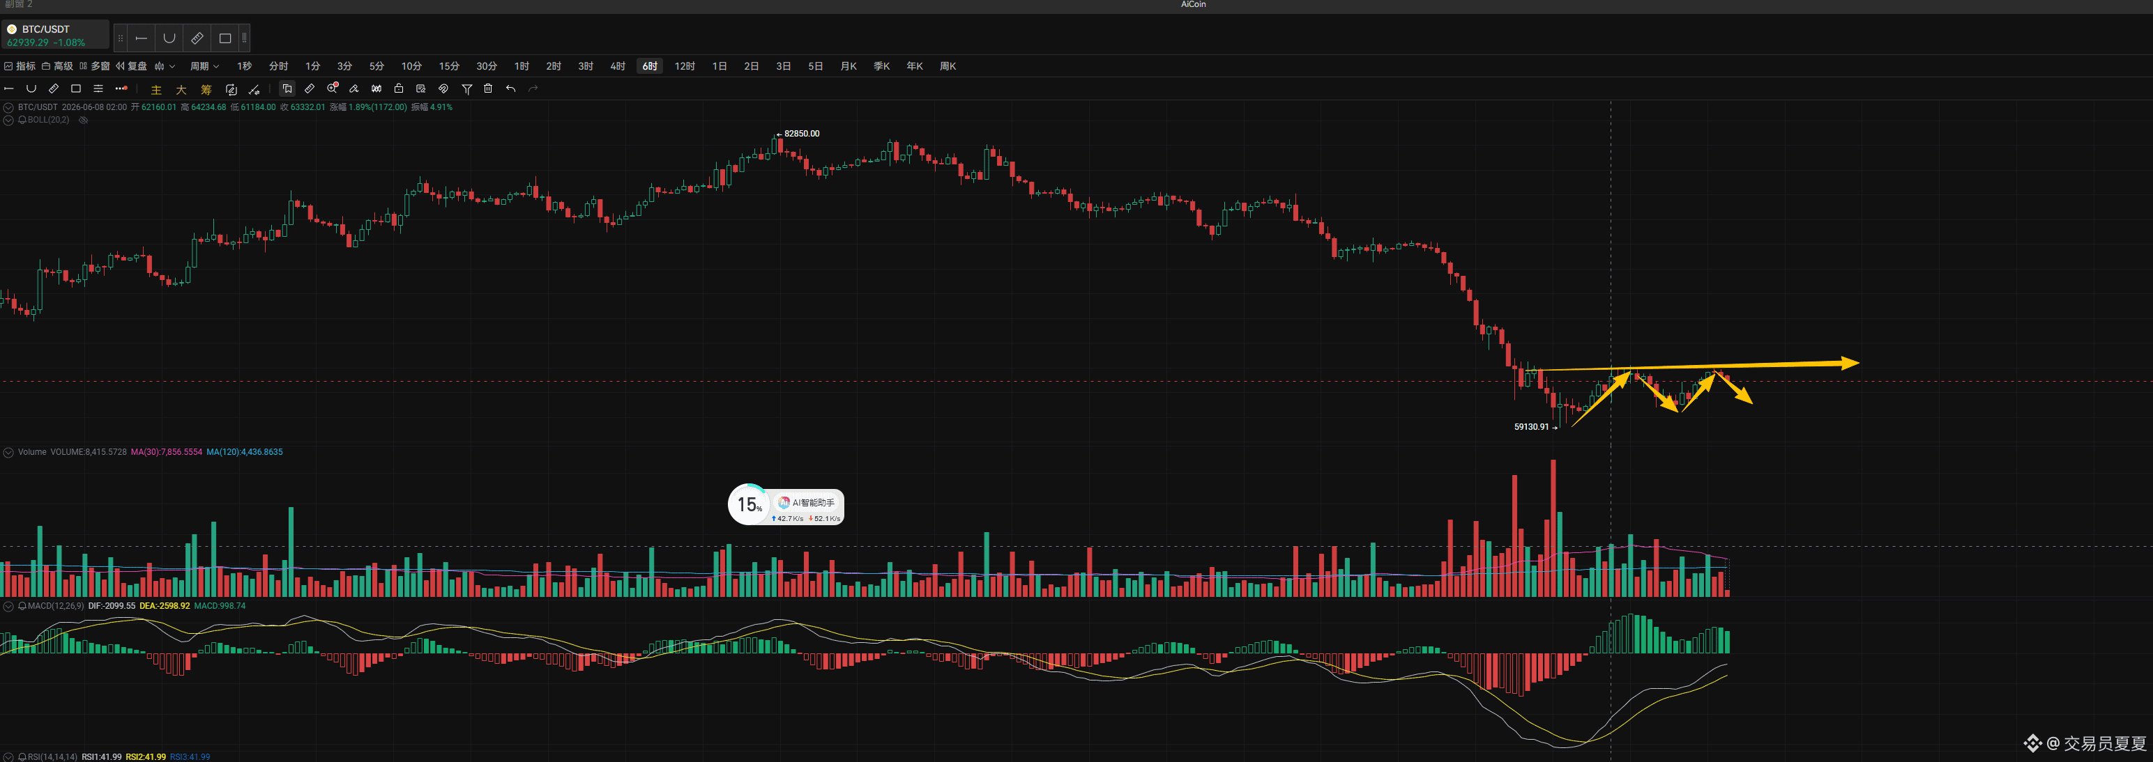The image size is (2153, 762).
Task: Open the 高级 advanced menu
Action: pos(57,66)
